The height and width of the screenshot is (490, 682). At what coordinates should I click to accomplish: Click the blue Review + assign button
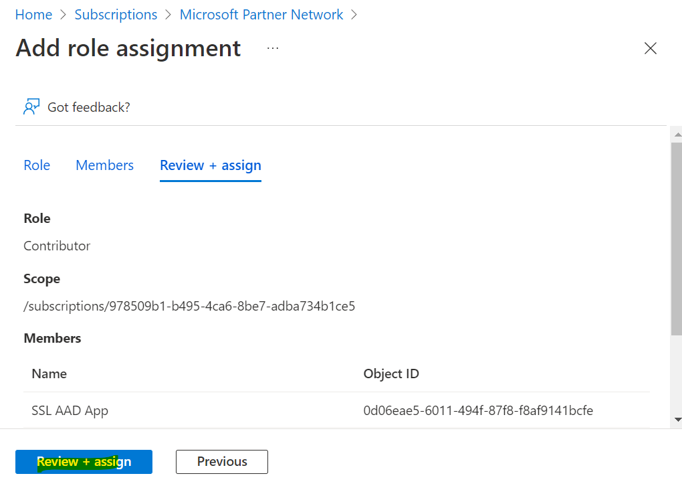pyautogui.click(x=84, y=462)
